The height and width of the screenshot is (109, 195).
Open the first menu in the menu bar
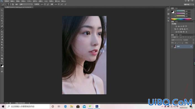click(7, 1)
